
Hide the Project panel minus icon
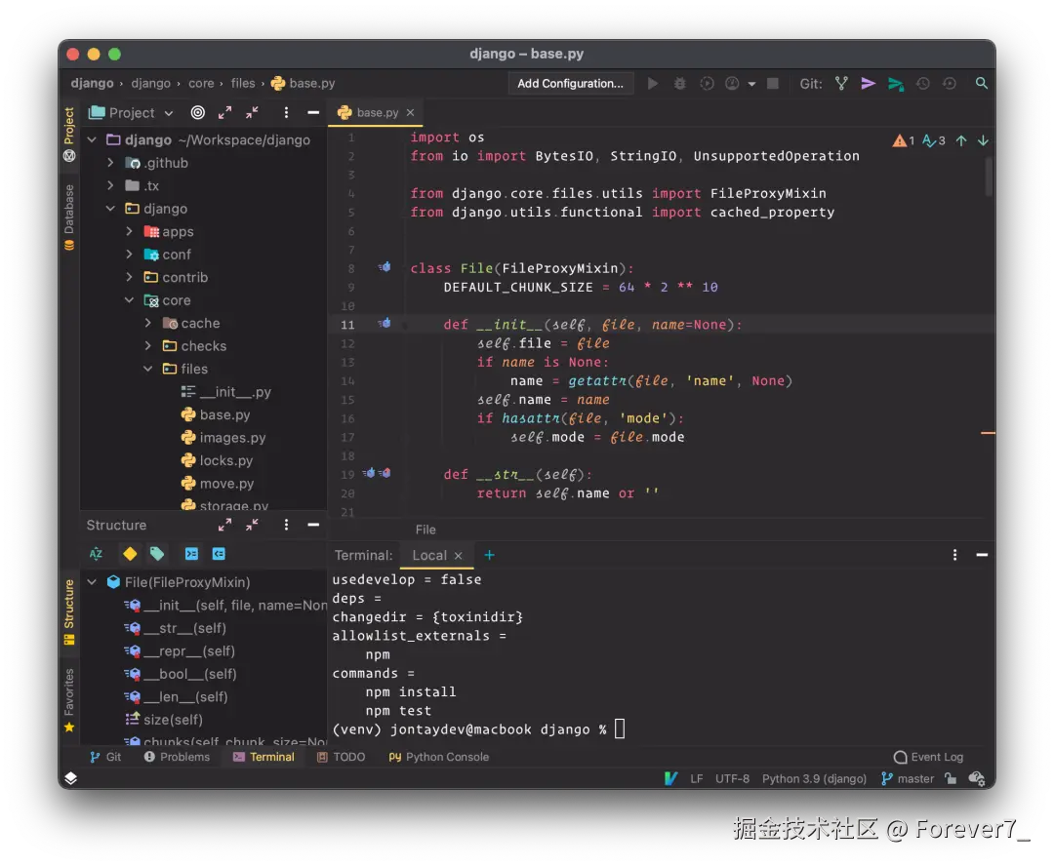[x=313, y=113]
